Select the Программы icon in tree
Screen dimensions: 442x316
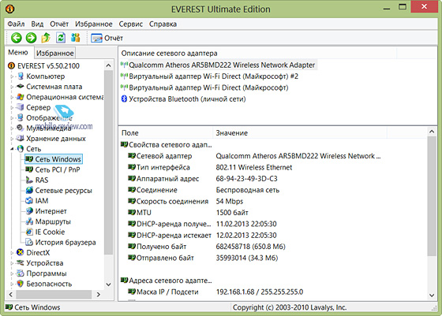[x=21, y=273]
